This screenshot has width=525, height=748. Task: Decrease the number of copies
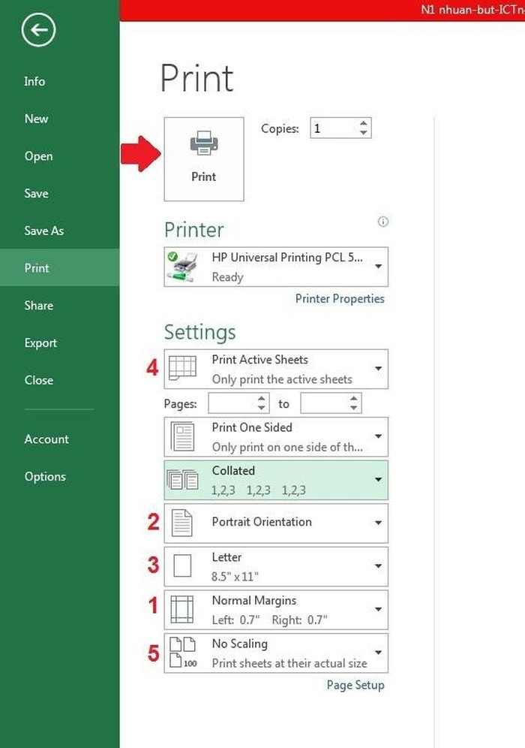pyautogui.click(x=364, y=133)
